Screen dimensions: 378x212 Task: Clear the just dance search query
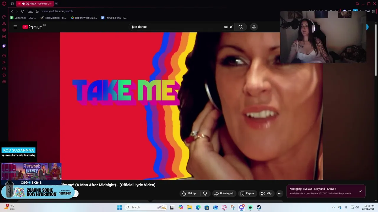[x=231, y=27]
